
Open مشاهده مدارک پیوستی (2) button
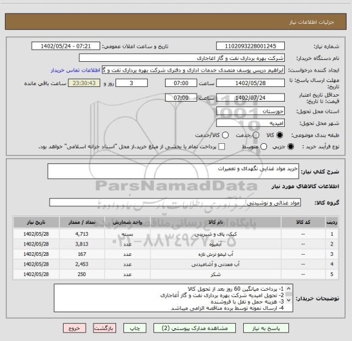click(x=194, y=328)
